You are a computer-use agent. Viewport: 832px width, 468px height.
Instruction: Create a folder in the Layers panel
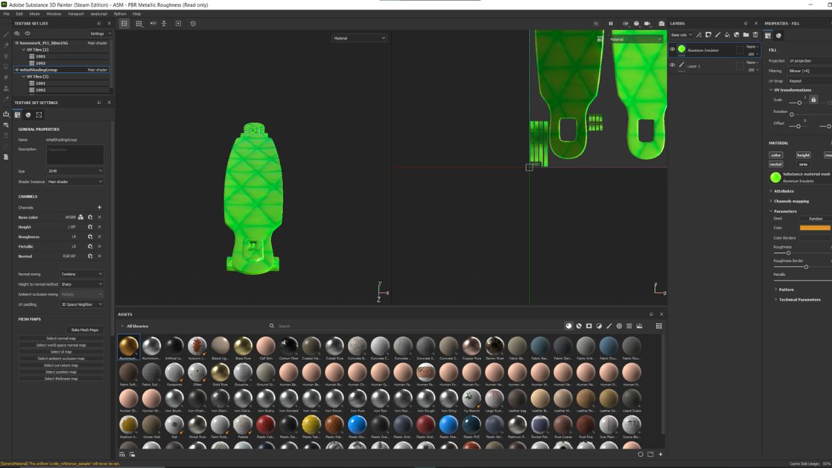[745, 35]
